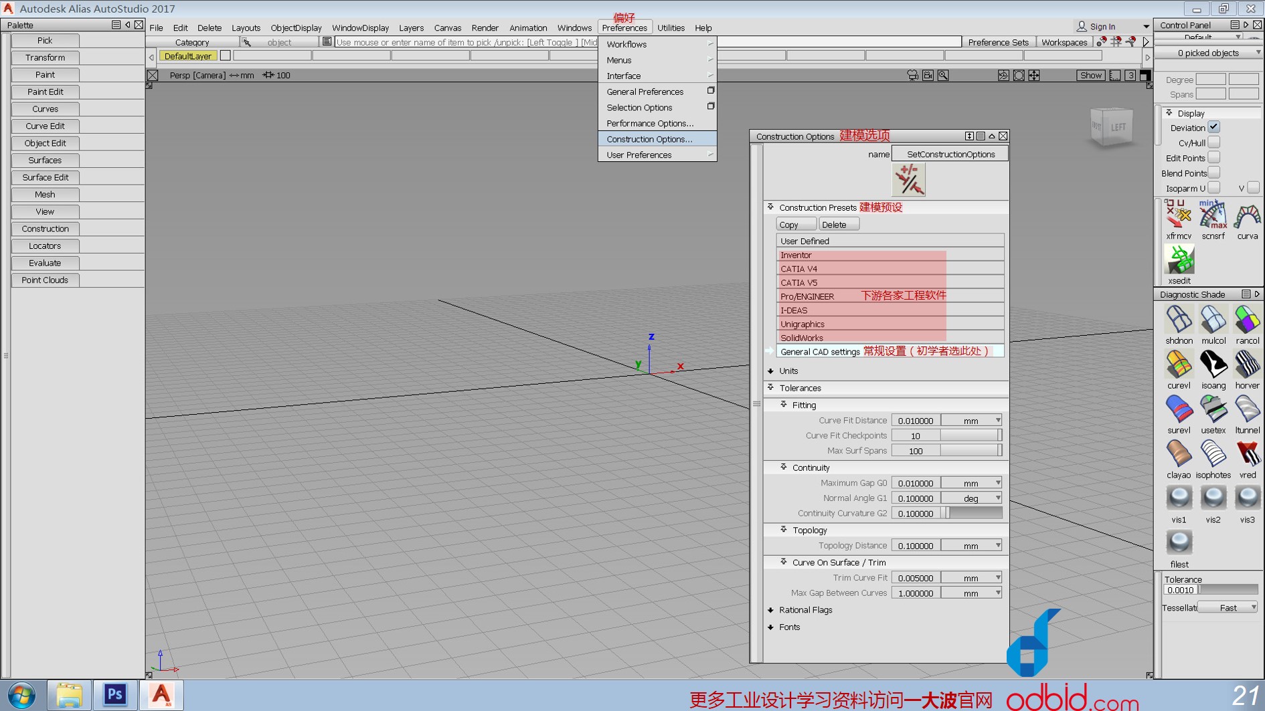The image size is (1265, 711).
Task: Select the ltunnel light tunnel shade
Action: pyautogui.click(x=1247, y=409)
